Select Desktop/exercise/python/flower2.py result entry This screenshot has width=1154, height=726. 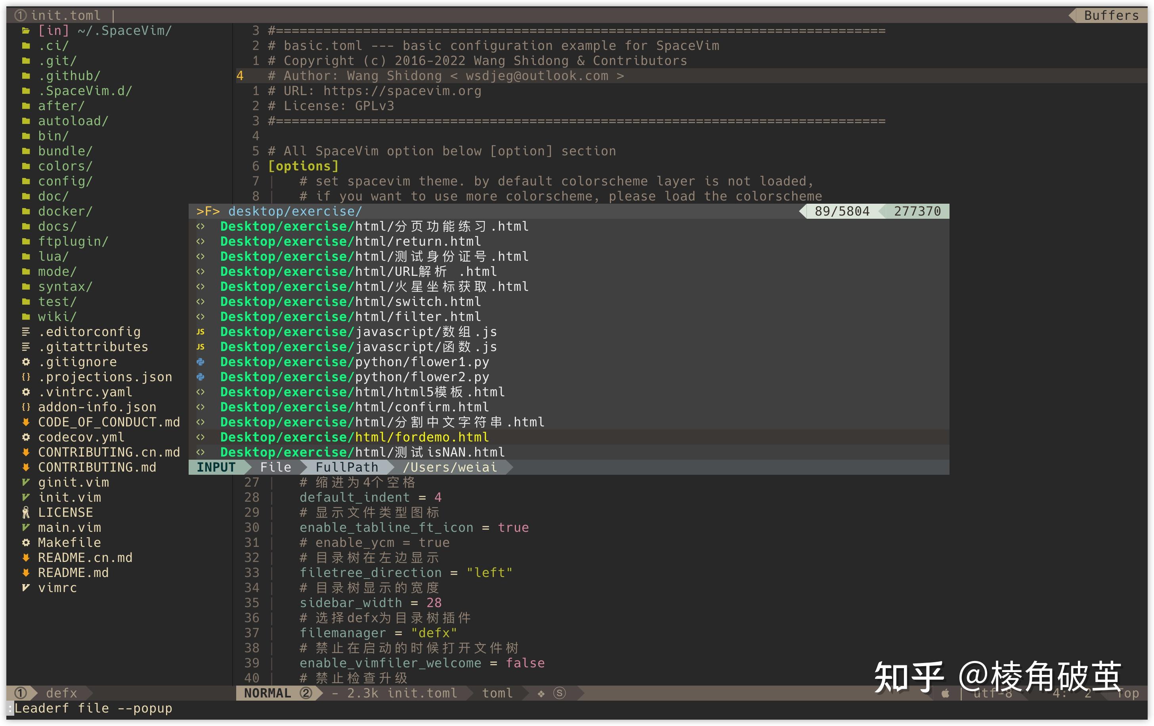(x=354, y=377)
